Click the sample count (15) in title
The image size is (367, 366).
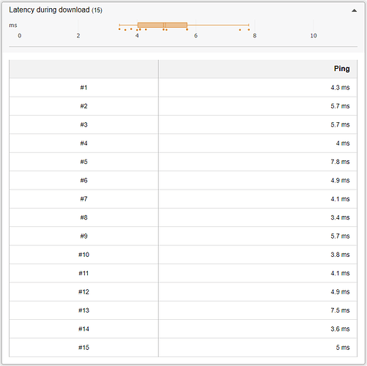click(x=97, y=10)
